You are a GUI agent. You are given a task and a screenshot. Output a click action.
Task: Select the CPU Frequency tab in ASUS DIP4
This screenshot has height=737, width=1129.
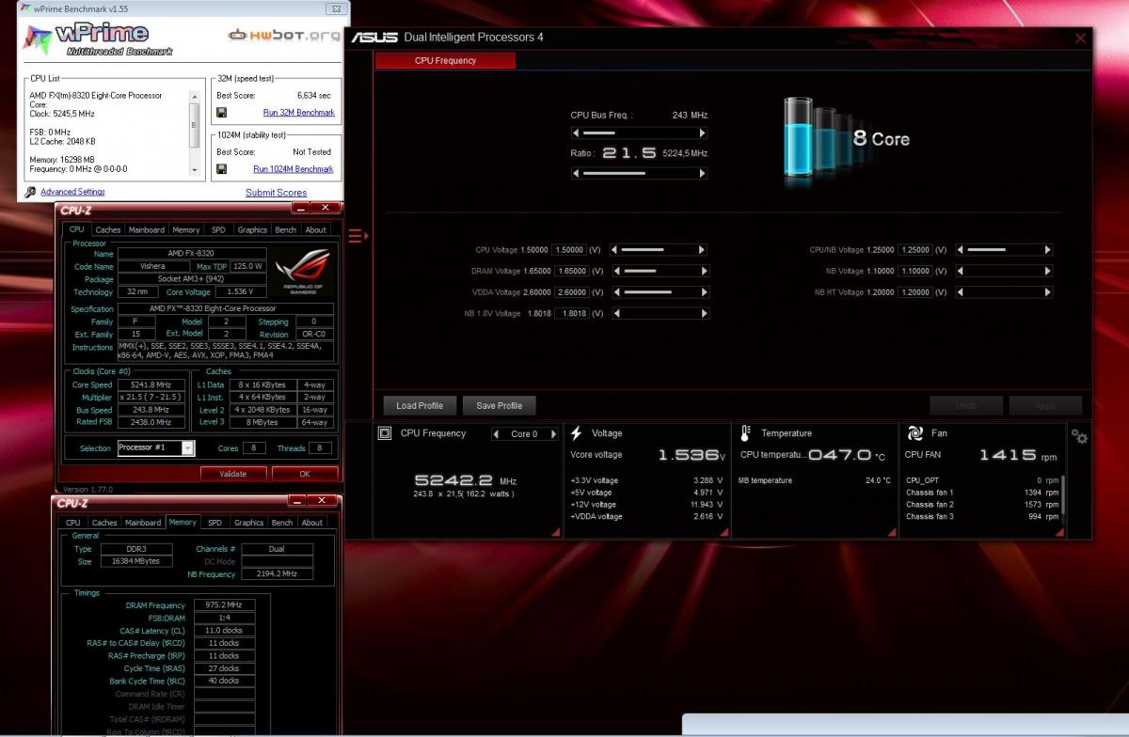pos(445,60)
